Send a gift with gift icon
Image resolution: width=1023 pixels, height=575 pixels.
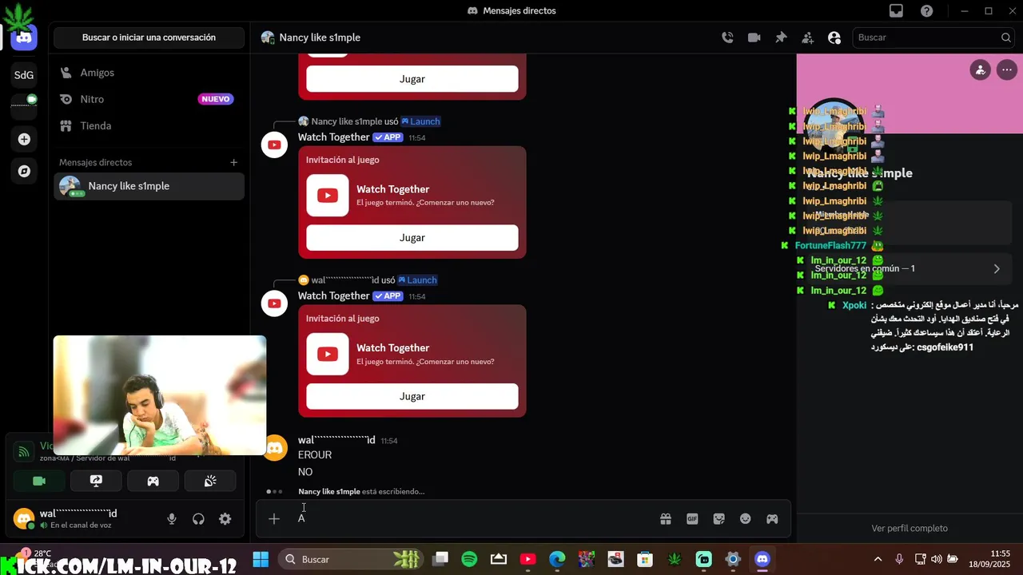pos(666,519)
